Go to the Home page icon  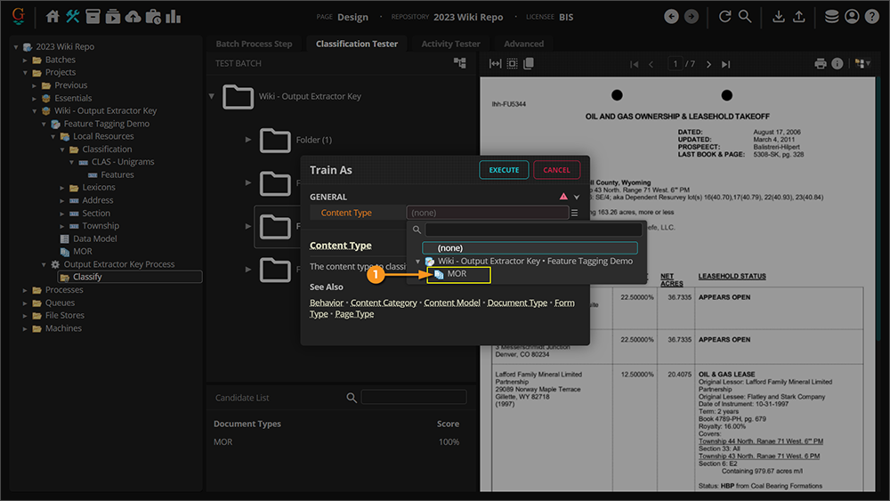(x=53, y=16)
